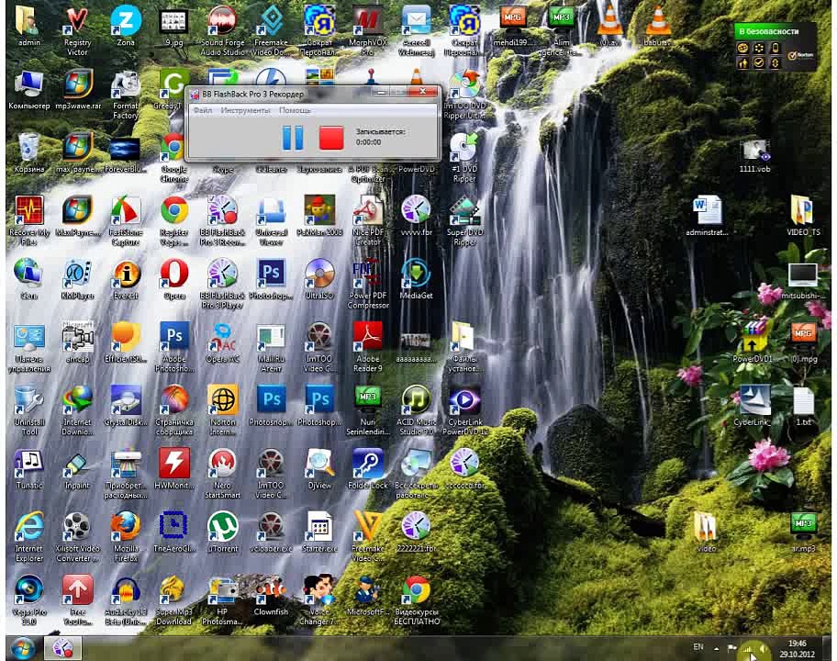Open the Инструменты menu
Screen dimensions: 837x661
point(245,110)
